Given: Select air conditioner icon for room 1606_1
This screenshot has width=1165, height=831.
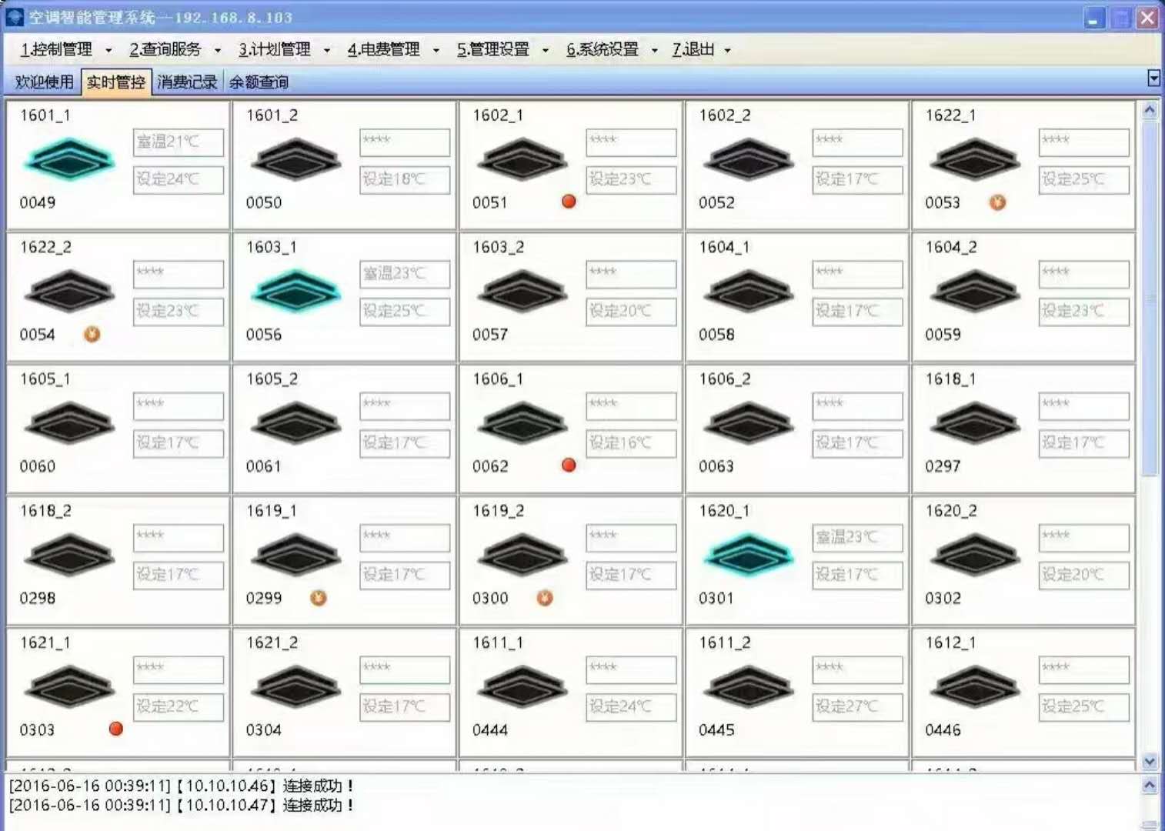Looking at the screenshot, I should coord(522,422).
